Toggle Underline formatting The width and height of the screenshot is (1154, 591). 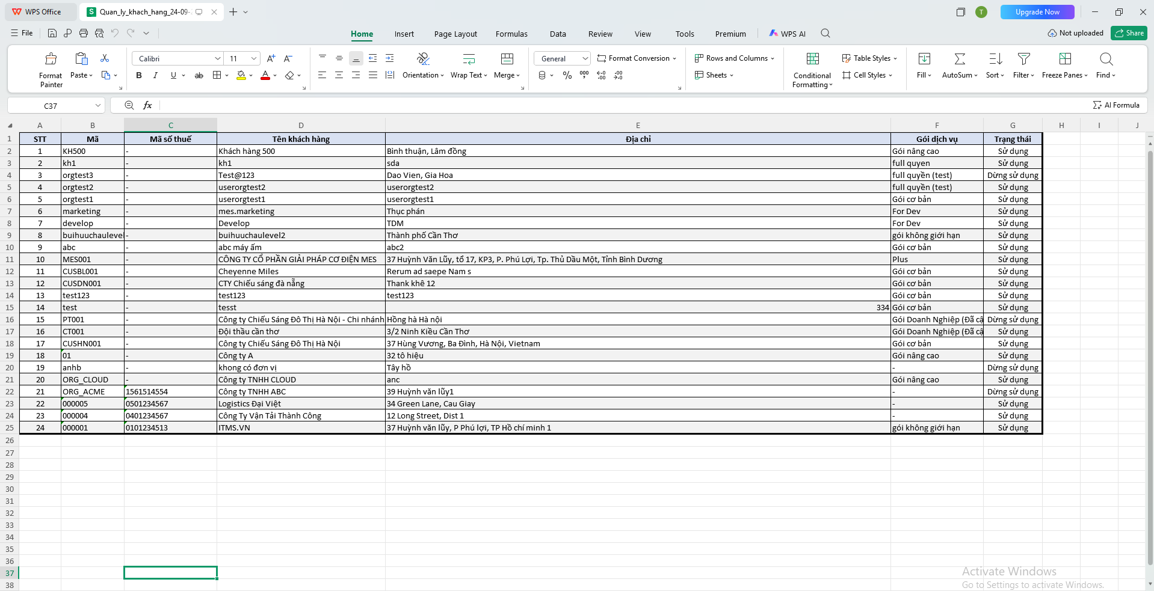(173, 75)
